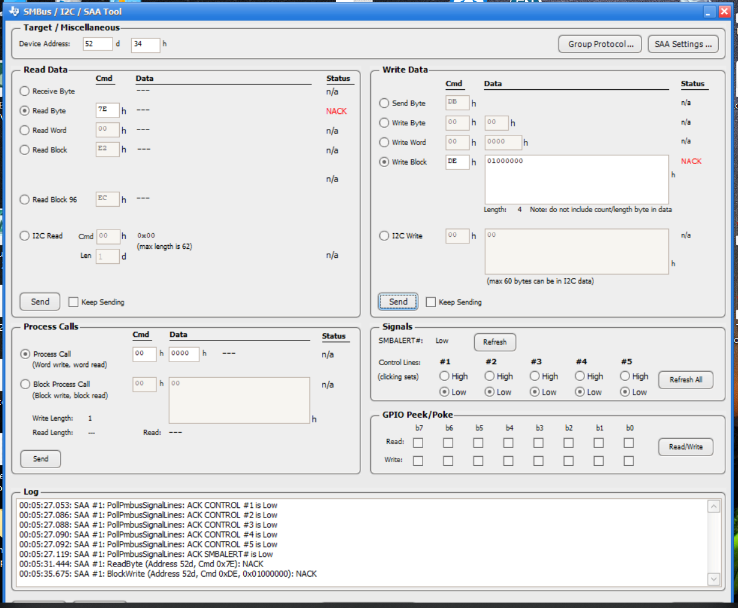738x608 pixels.
Task: Check GPIO Read bit b0
Action: coord(629,443)
